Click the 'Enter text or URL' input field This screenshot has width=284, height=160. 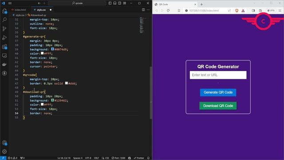tap(218, 75)
